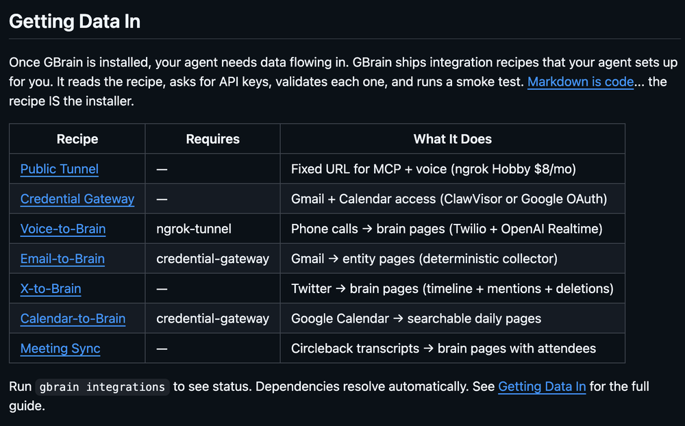Open the Credential Gateway recipe link
The width and height of the screenshot is (685, 426).
point(77,199)
